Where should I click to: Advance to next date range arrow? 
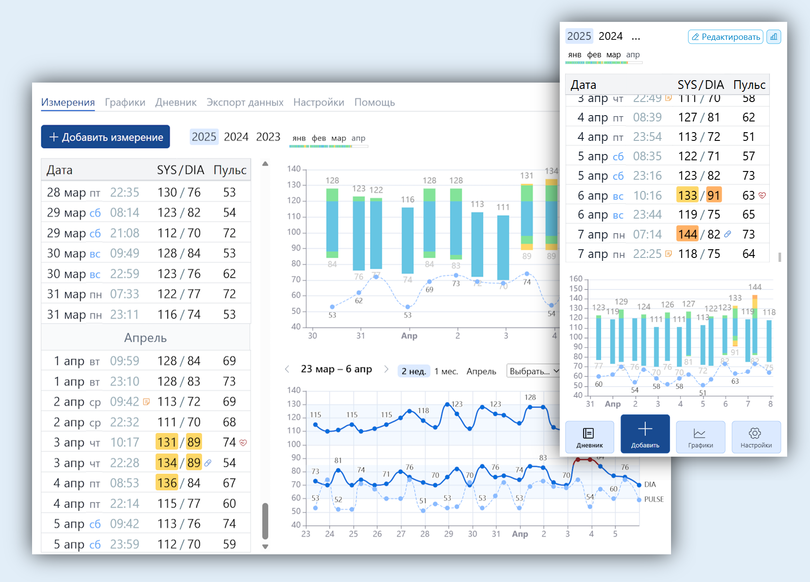[386, 369]
